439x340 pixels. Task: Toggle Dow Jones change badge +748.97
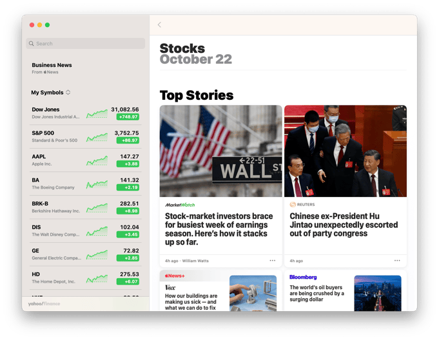point(128,117)
